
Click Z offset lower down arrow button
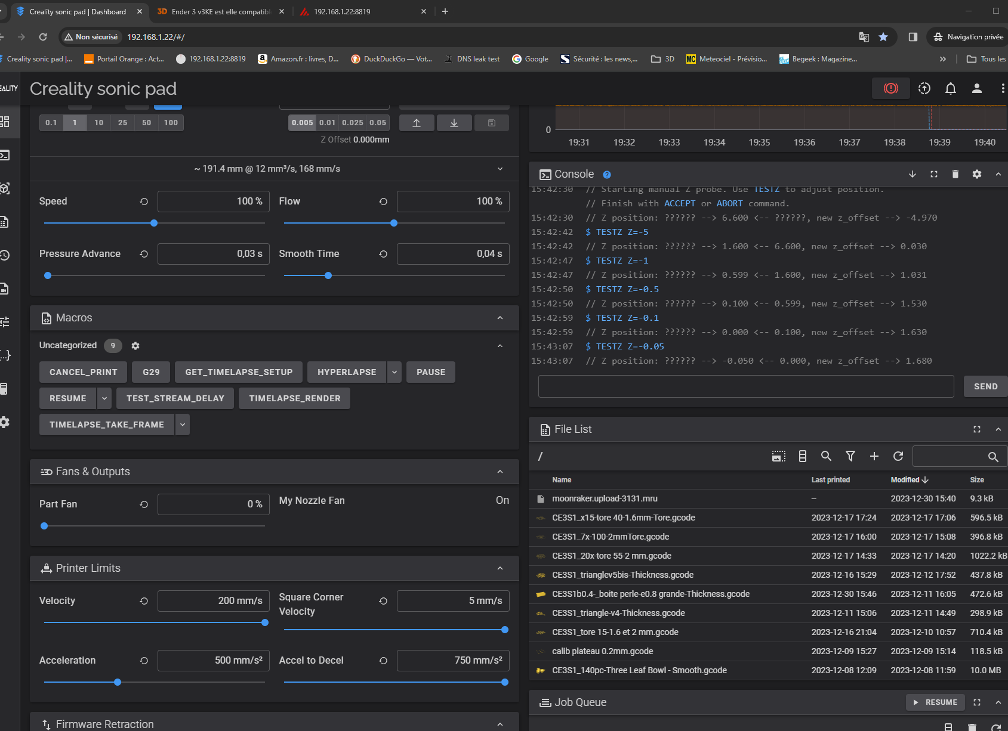pos(454,123)
